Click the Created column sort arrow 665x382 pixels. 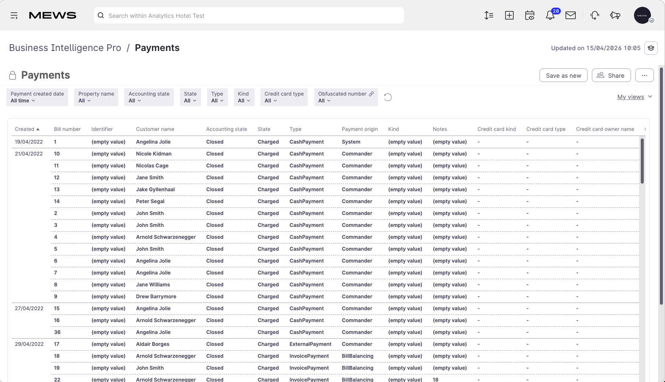tap(38, 129)
